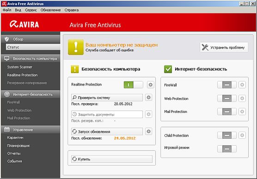Click the calendar icon beside Управление

[7, 130]
